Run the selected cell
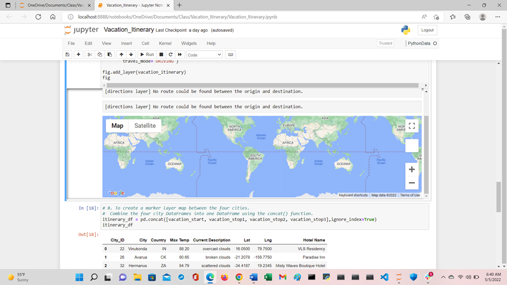507x285 pixels. pos(147,55)
